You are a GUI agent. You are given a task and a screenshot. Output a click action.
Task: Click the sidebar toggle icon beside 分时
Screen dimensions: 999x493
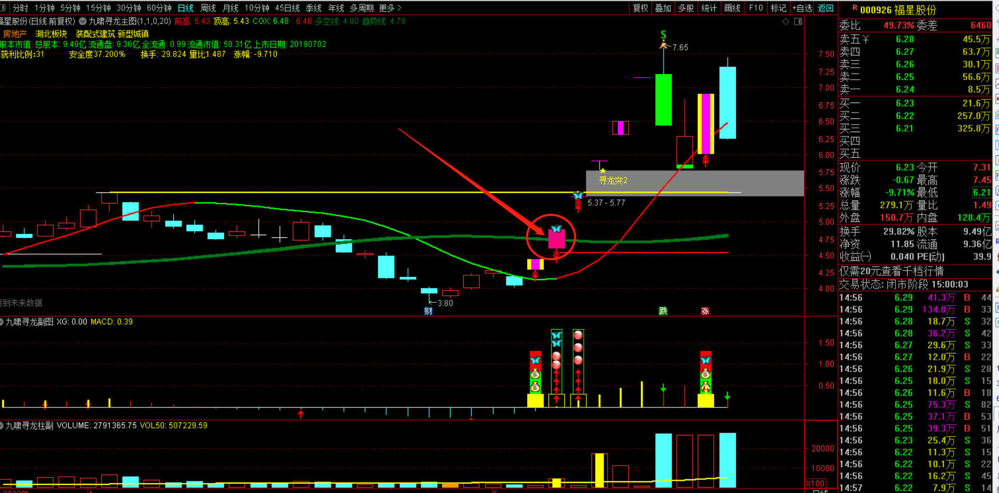(x=4, y=8)
